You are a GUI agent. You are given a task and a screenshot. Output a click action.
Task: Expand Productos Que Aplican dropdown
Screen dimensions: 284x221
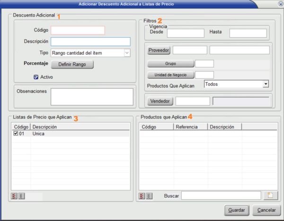[x=266, y=84]
